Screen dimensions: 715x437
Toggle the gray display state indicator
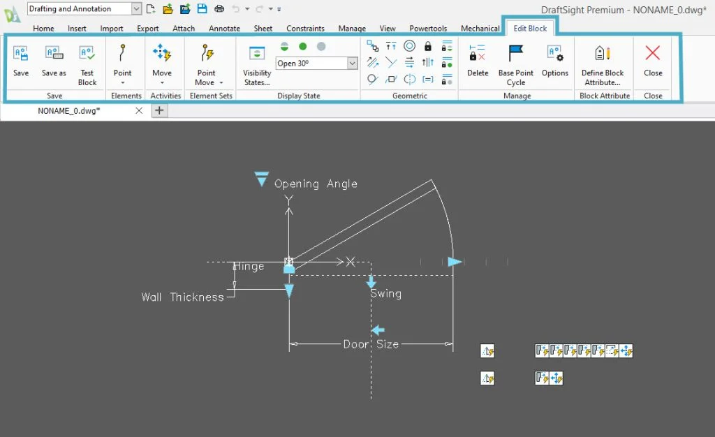click(x=319, y=45)
